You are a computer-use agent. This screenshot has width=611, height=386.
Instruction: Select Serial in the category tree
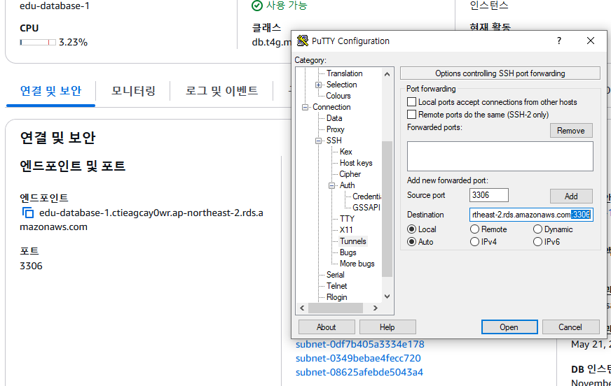pyautogui.click(x=335, y=275)
